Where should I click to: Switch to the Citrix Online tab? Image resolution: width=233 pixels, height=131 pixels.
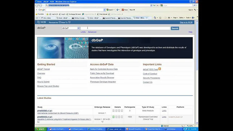[x=47, y=18]
